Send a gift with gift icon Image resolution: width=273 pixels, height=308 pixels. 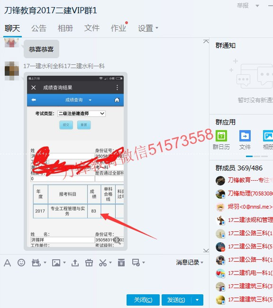point(89,263)
